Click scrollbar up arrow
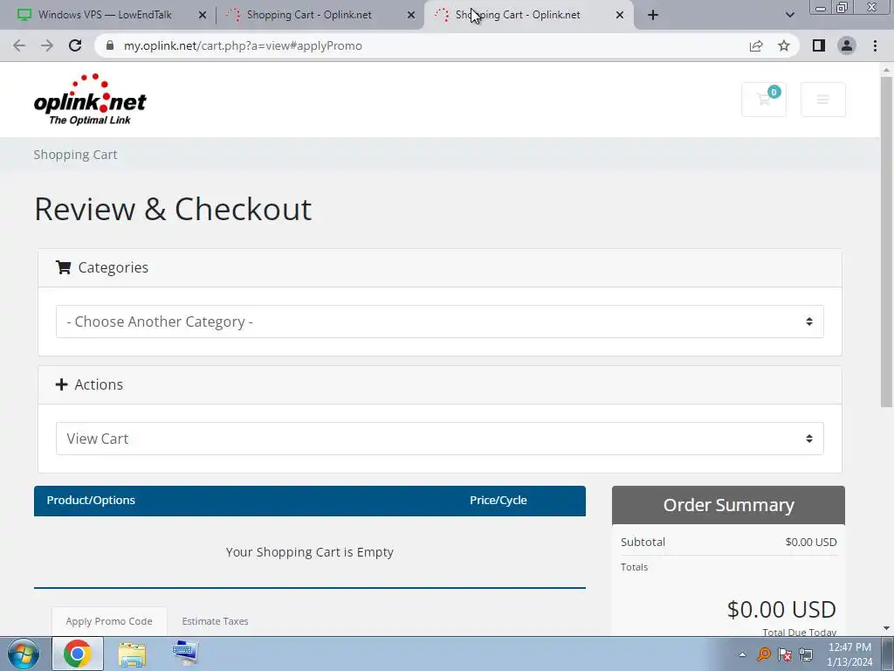Screen dimensions: 894x671 (x=886, y=70)
